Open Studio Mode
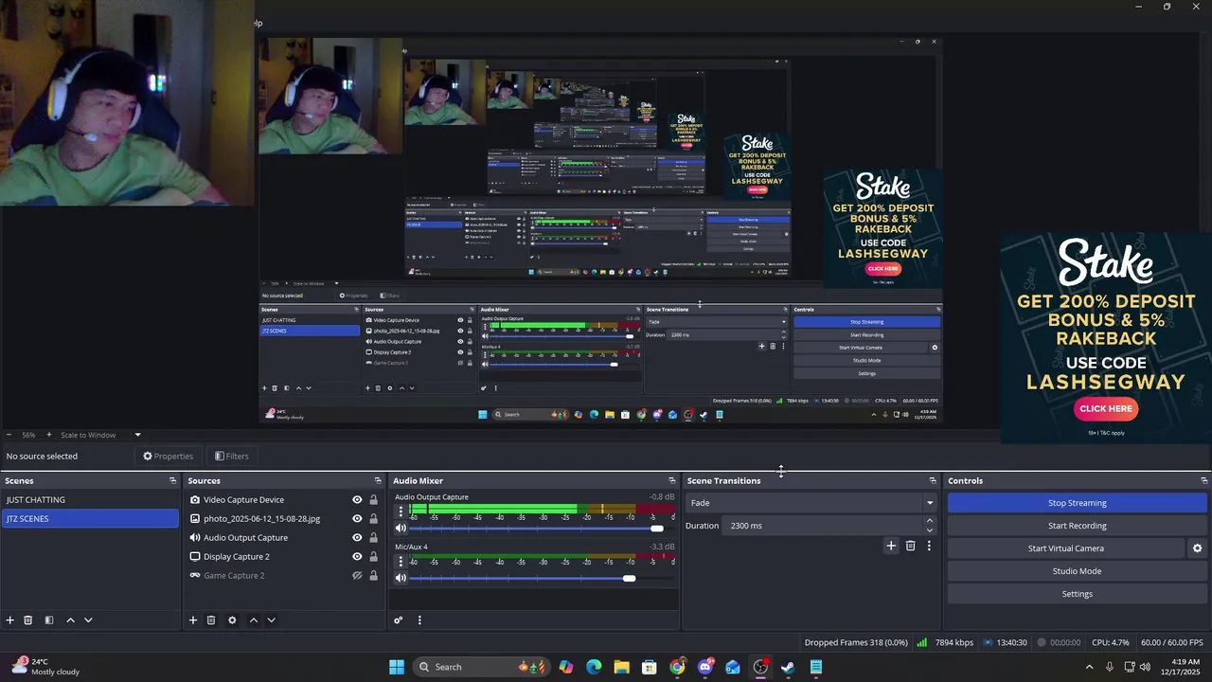1212x682 pixels. coord(1077,571)
